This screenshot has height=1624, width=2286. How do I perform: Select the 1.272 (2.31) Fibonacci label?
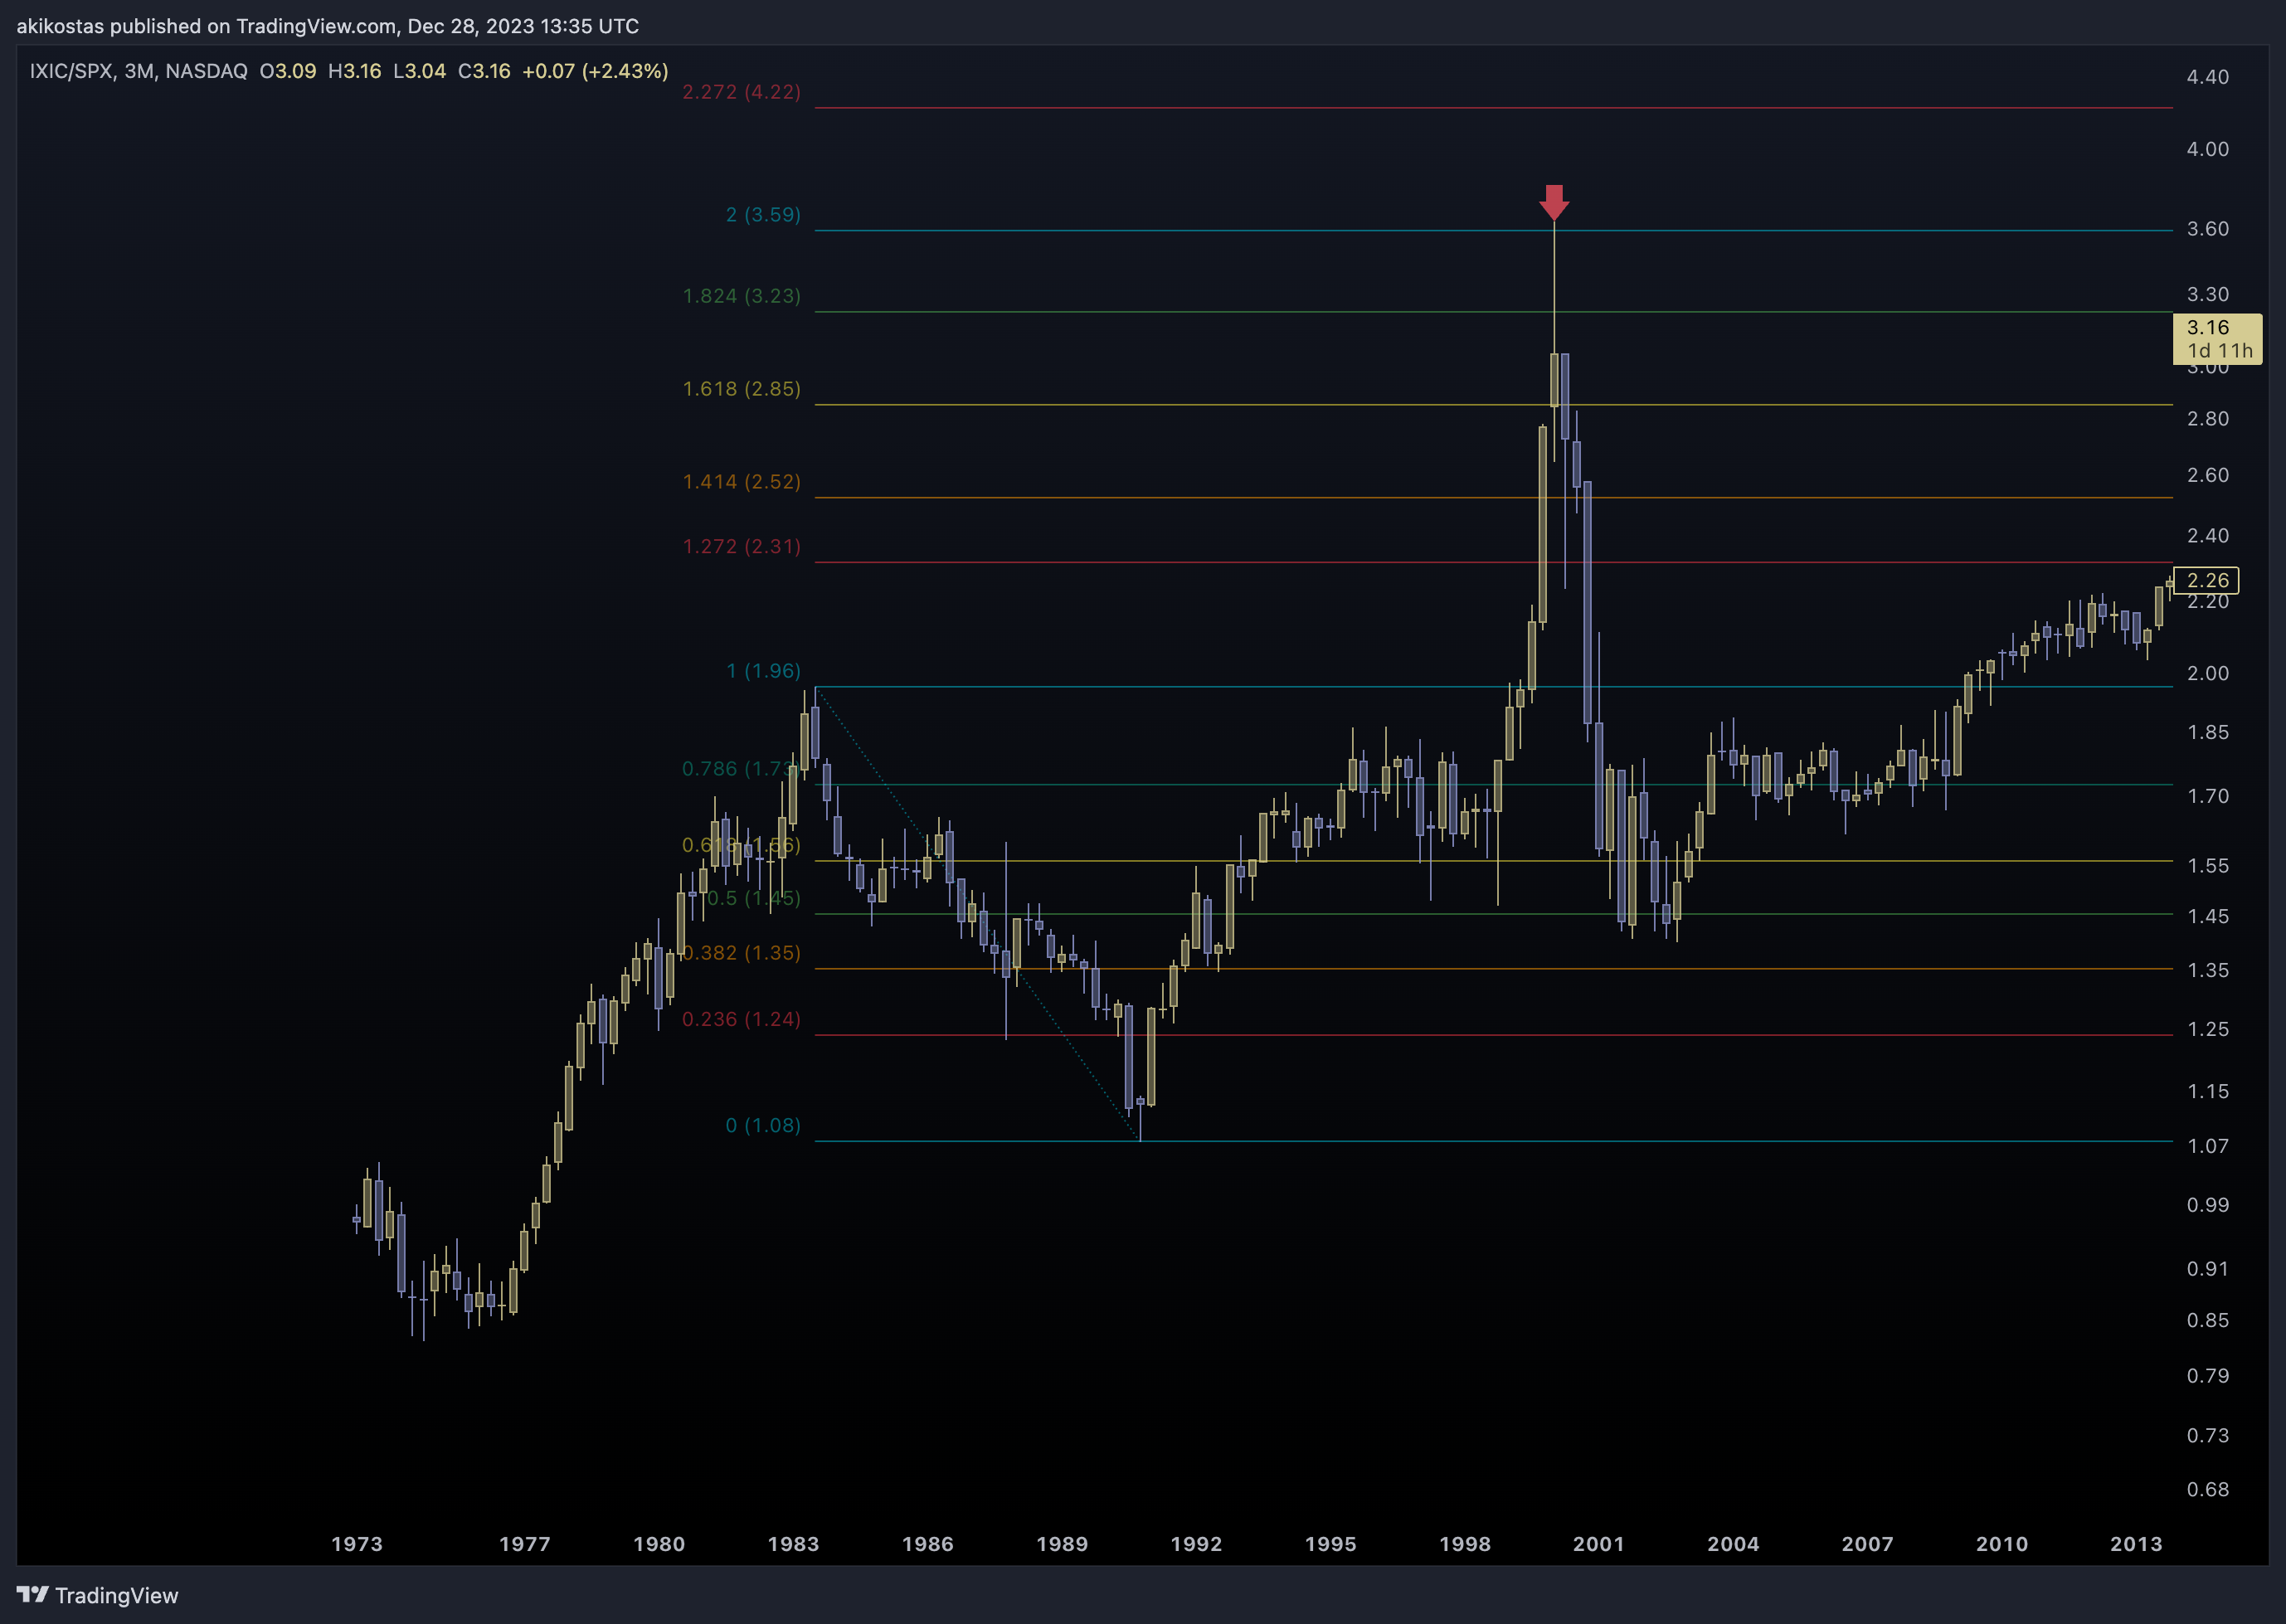click(x=741, y=547)
